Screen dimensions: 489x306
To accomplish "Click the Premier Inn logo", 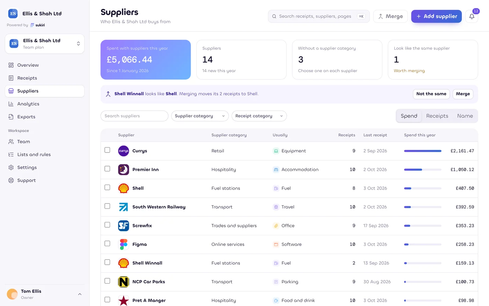I will pyautogui.click(x=124, y=170).
